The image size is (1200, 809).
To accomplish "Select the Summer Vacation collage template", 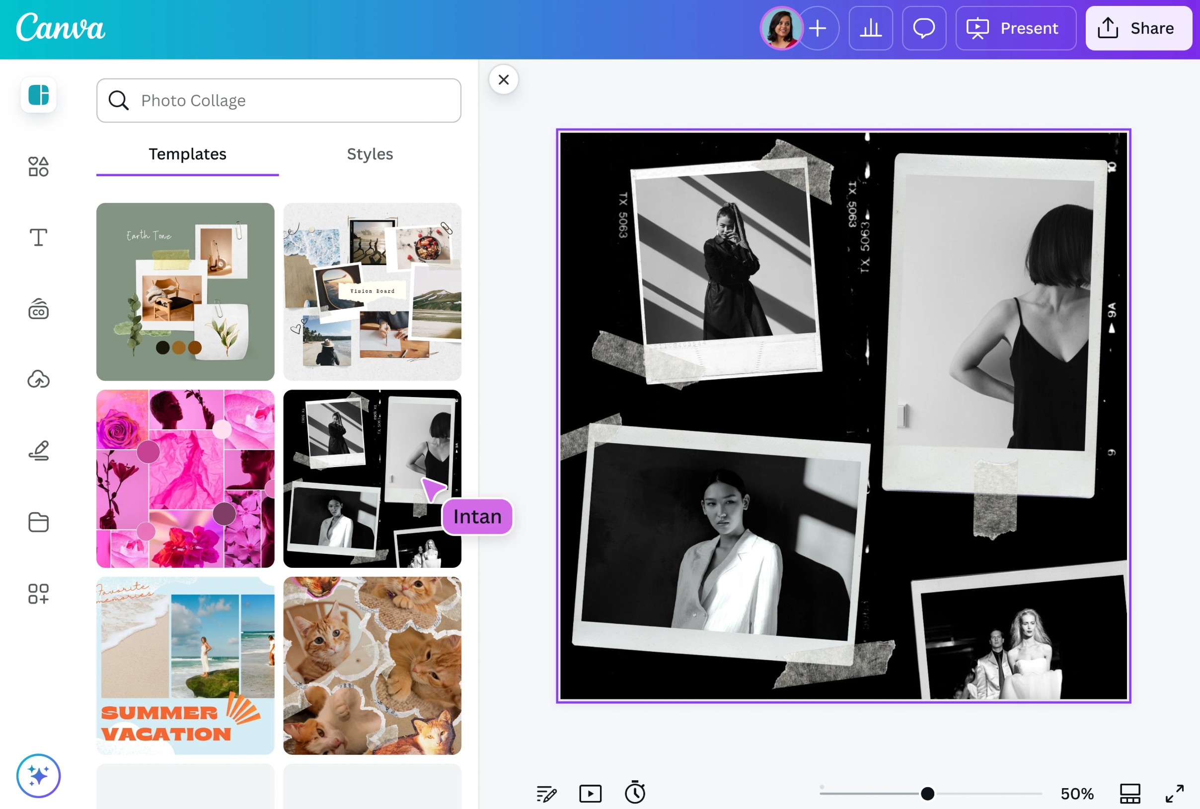I will 185,666.
